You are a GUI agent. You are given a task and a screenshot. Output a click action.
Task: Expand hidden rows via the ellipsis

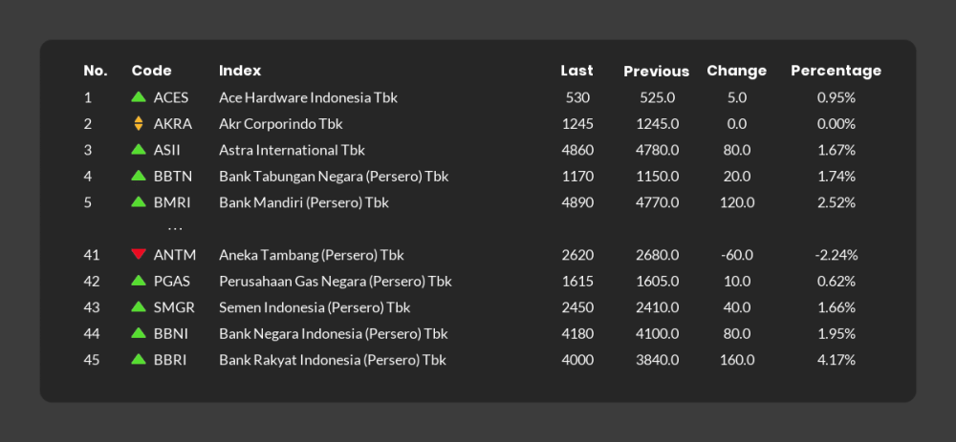coord(175,229)
